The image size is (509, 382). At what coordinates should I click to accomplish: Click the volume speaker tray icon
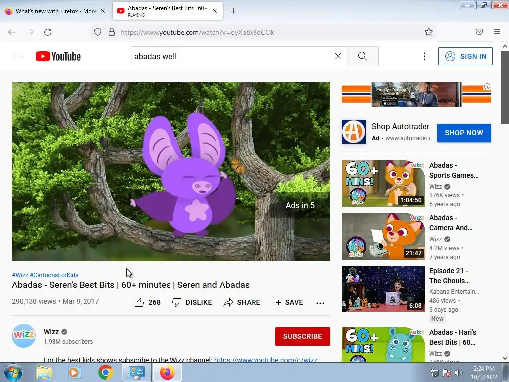pos(459,373)
